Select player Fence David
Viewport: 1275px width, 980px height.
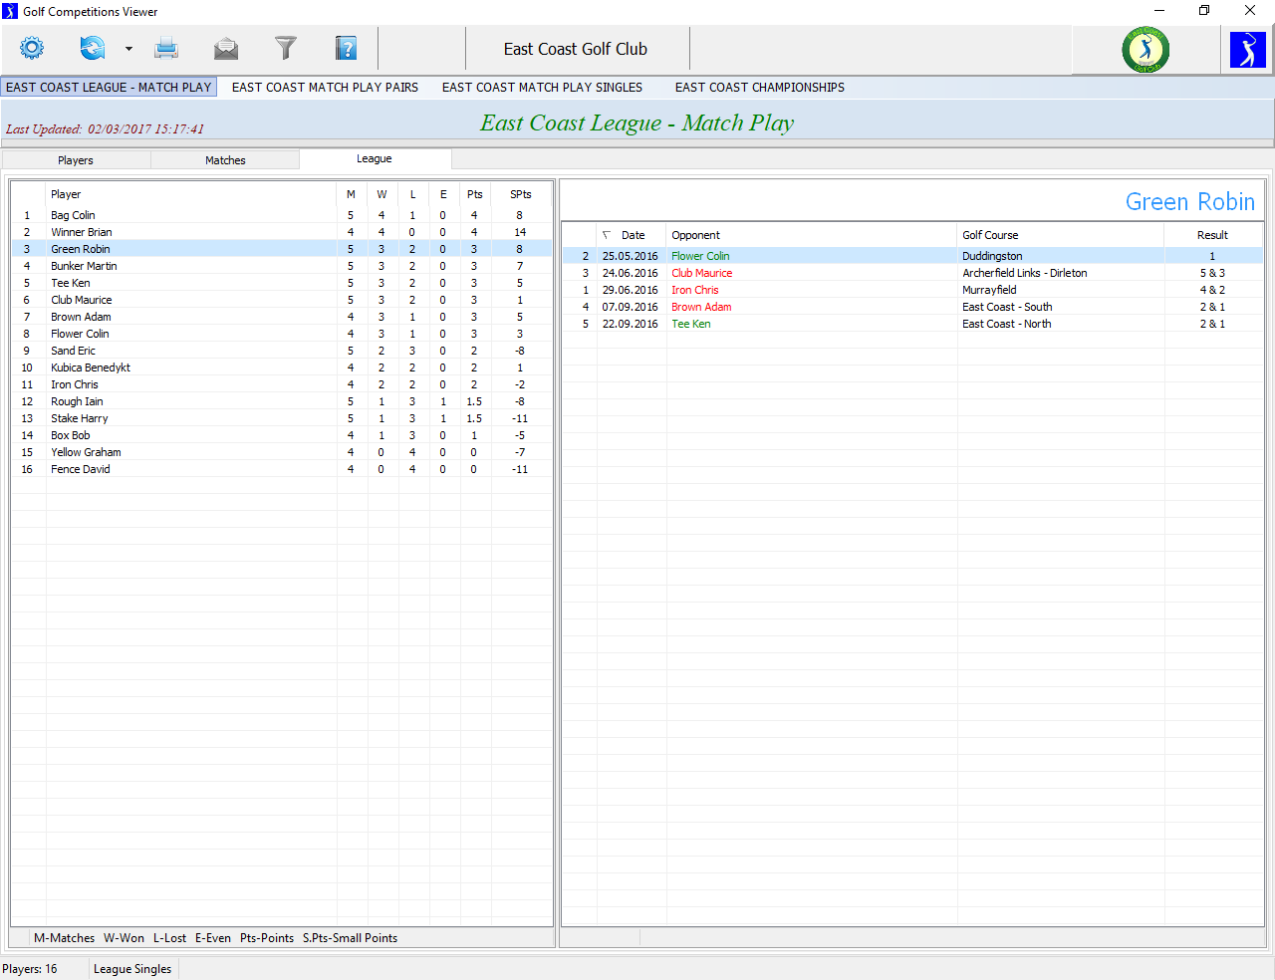pyautogui.click(x=281, y=469)
